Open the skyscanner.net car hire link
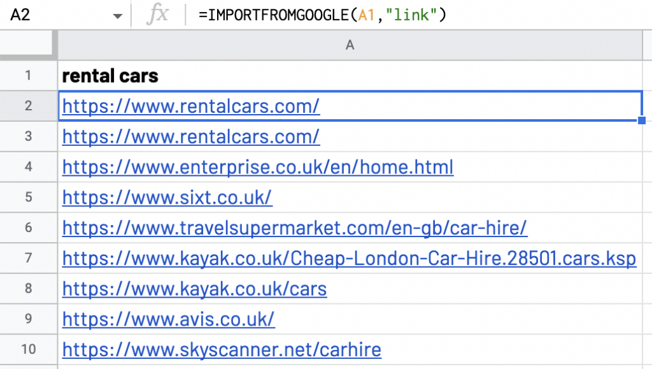Image resolution: width=652 pixels, height=369 pixels. tap(222, 349)
